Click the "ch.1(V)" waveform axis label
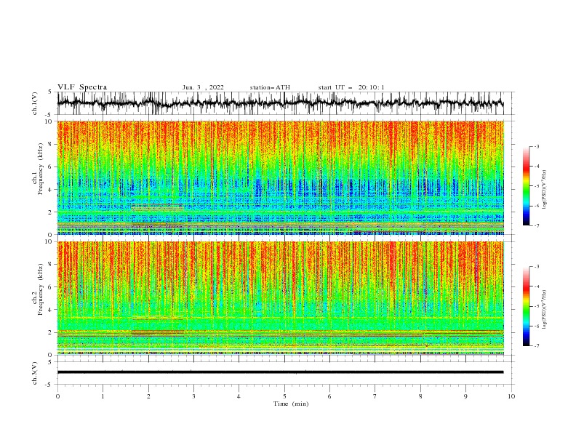Image resolution: width=576 pixels, height=445 pixels. coord(35,103)
